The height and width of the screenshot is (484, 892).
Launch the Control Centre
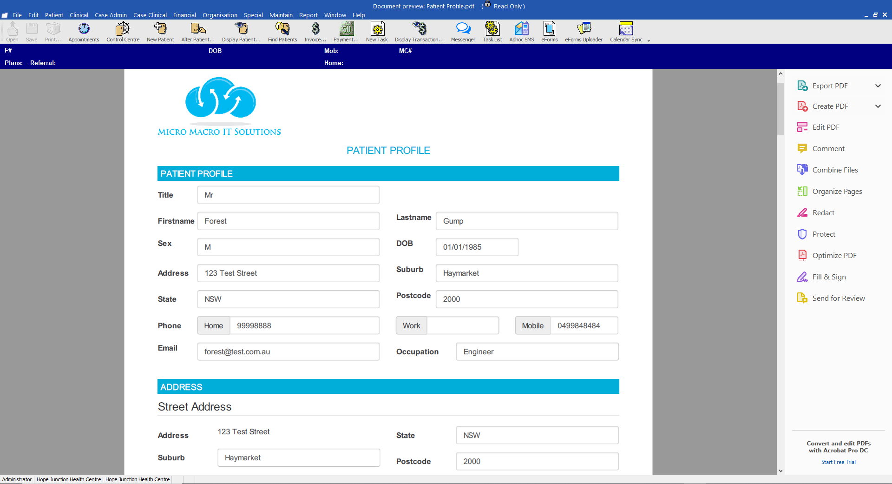pyautogui.click(x=123, y=32)
